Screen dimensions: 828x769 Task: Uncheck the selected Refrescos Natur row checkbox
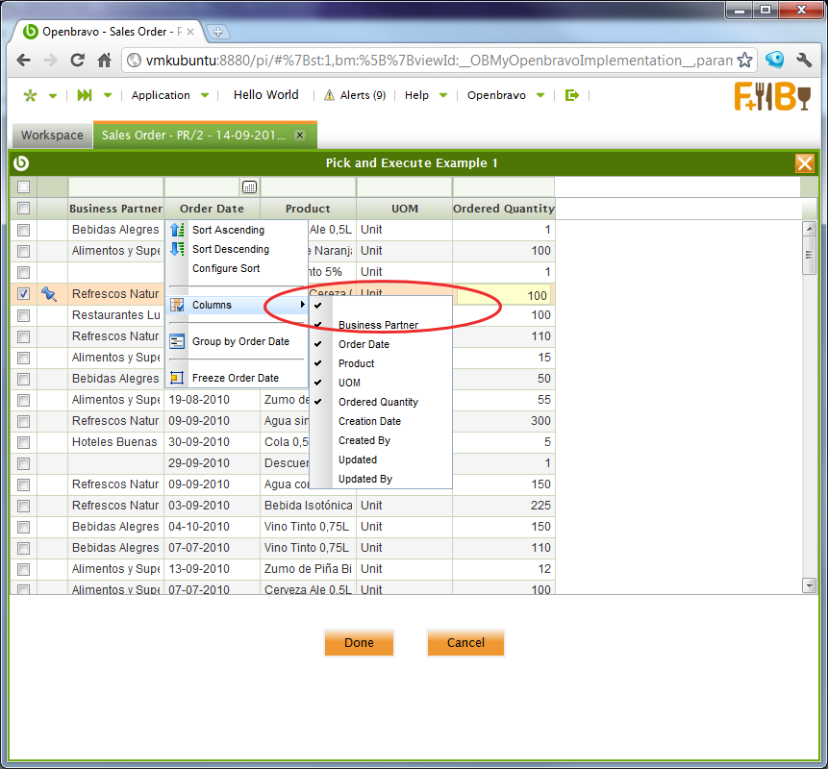tap(23, 293)
